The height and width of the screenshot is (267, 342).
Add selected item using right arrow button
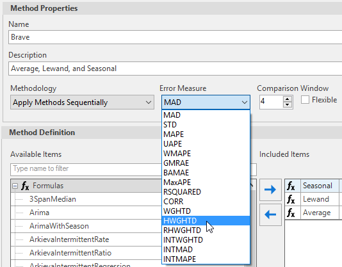[270, 190]
